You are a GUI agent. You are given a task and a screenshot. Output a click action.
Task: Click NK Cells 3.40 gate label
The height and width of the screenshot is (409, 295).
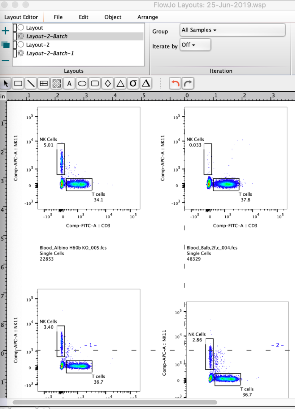(48, 324)
